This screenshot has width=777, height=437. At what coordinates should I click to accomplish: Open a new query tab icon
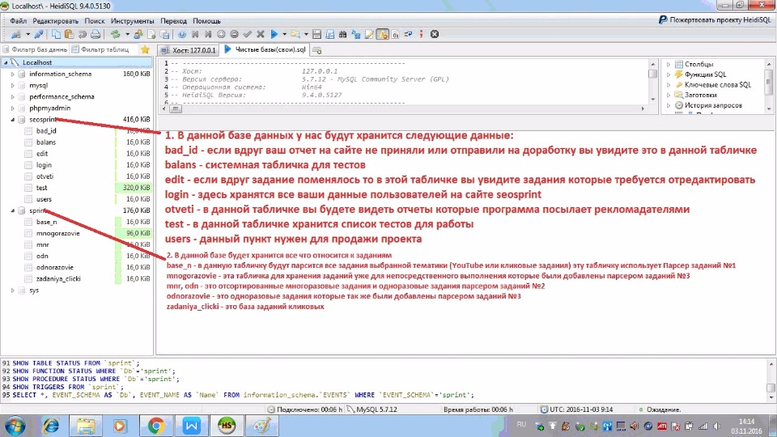point(317,50)
